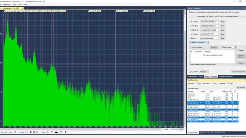The width and height of the screenshot is (246, 138).
Task: Click Save to Device Cfg button
Action: click(x=238, y=72)
